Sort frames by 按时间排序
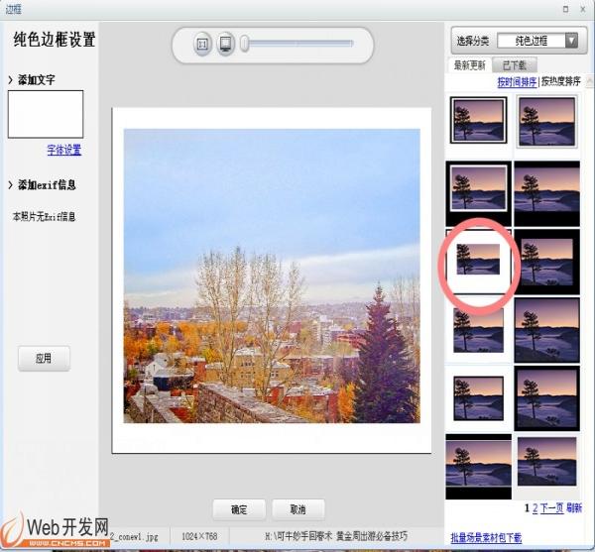Image resolution: width=595 pixels, height=552 pixels. (517, 81)
